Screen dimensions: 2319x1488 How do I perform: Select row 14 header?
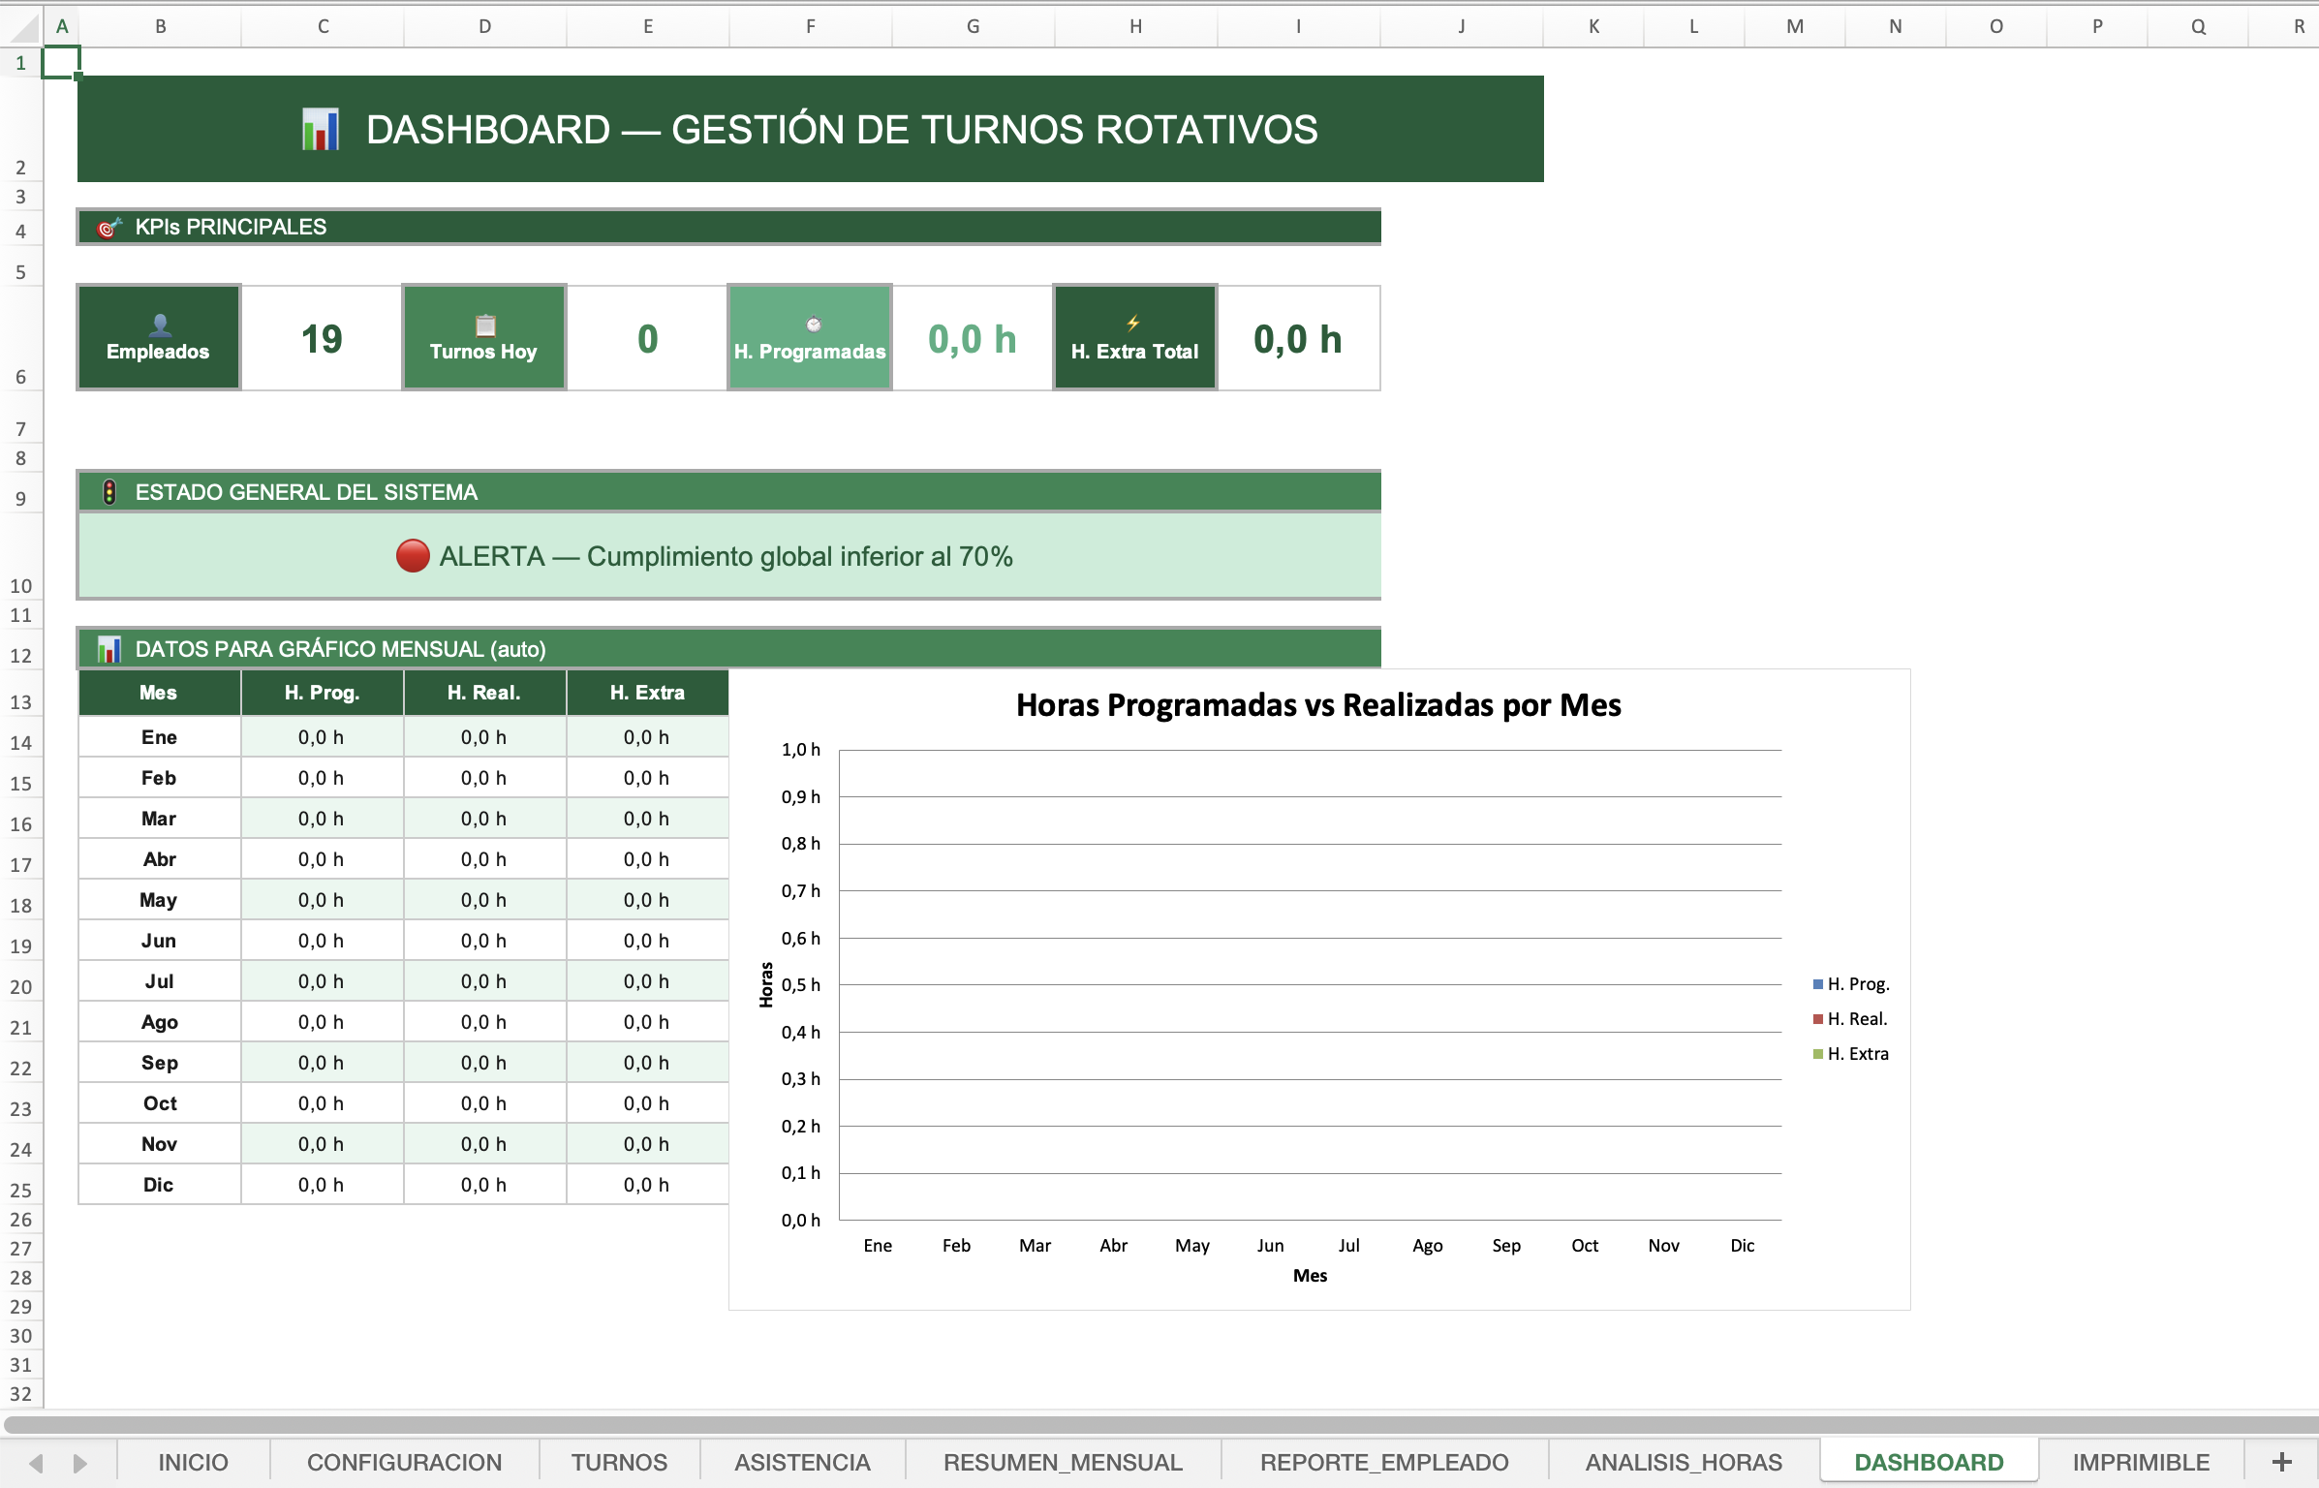coord(20,742)
